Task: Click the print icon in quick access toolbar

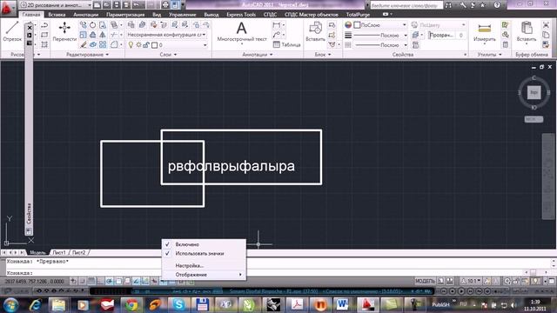Action: [165, 5]
